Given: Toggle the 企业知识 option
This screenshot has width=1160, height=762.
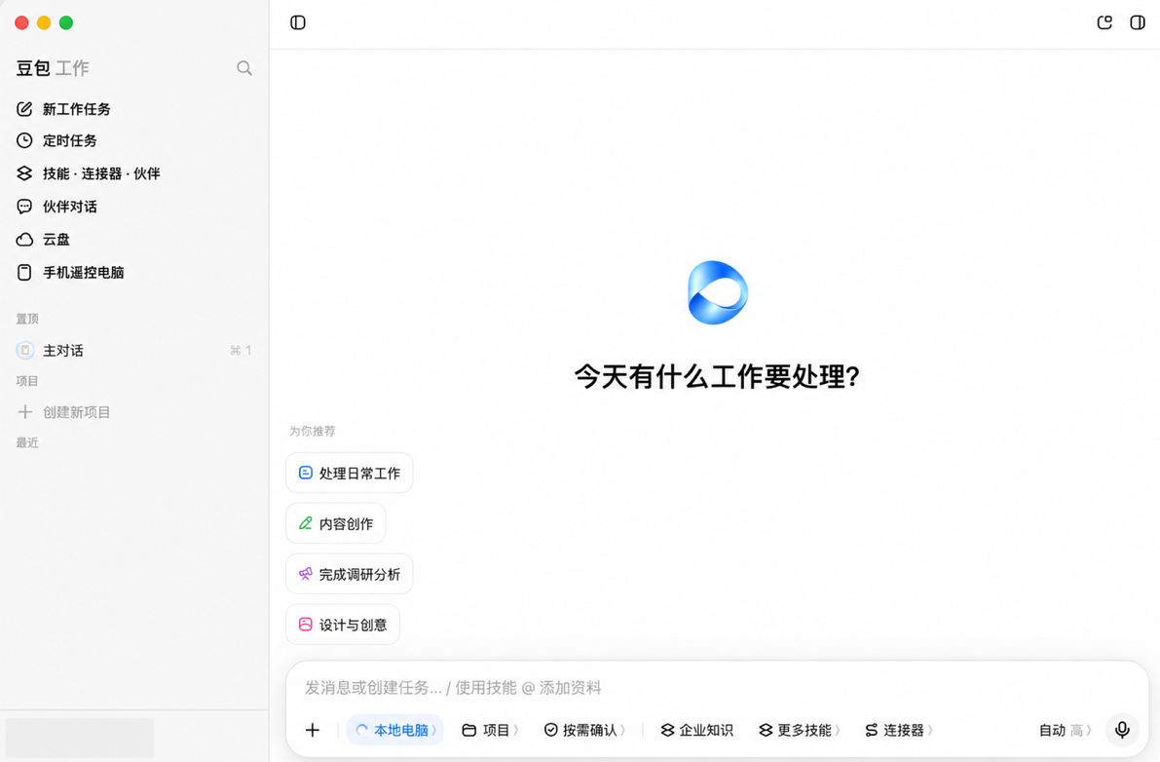Looking at the screenshot, I should click(x=697, y=730).
